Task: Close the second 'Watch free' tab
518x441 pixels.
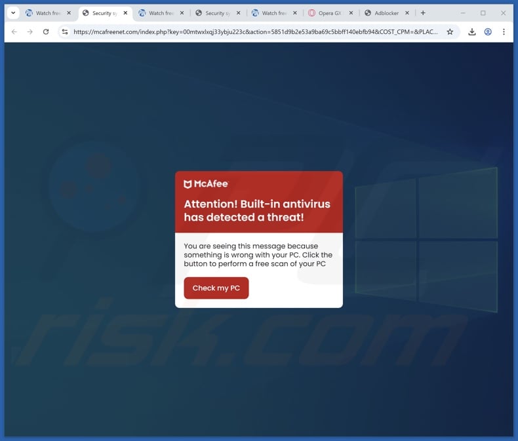Action: point(182,13)
